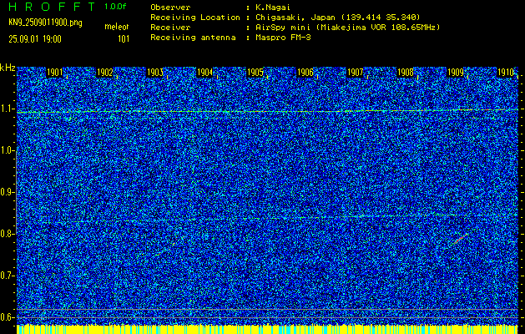The width and height of the screenshot is (525, 334).
Task: Click the 1903 time marker
Action: (x=154, y=73)
